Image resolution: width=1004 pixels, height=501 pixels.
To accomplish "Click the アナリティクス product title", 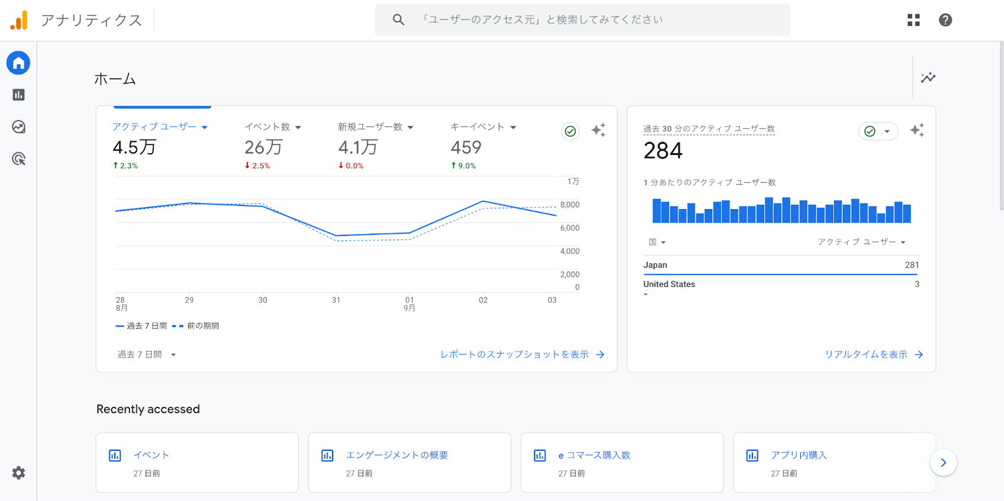I will (92, 20).
